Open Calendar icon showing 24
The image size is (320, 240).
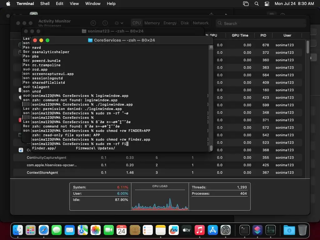coord(122,230)
